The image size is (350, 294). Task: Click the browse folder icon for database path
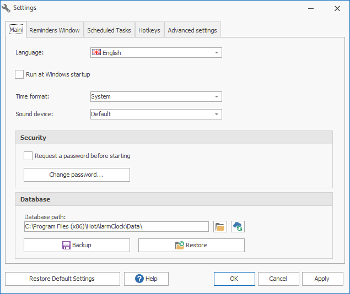pos(220,227)
